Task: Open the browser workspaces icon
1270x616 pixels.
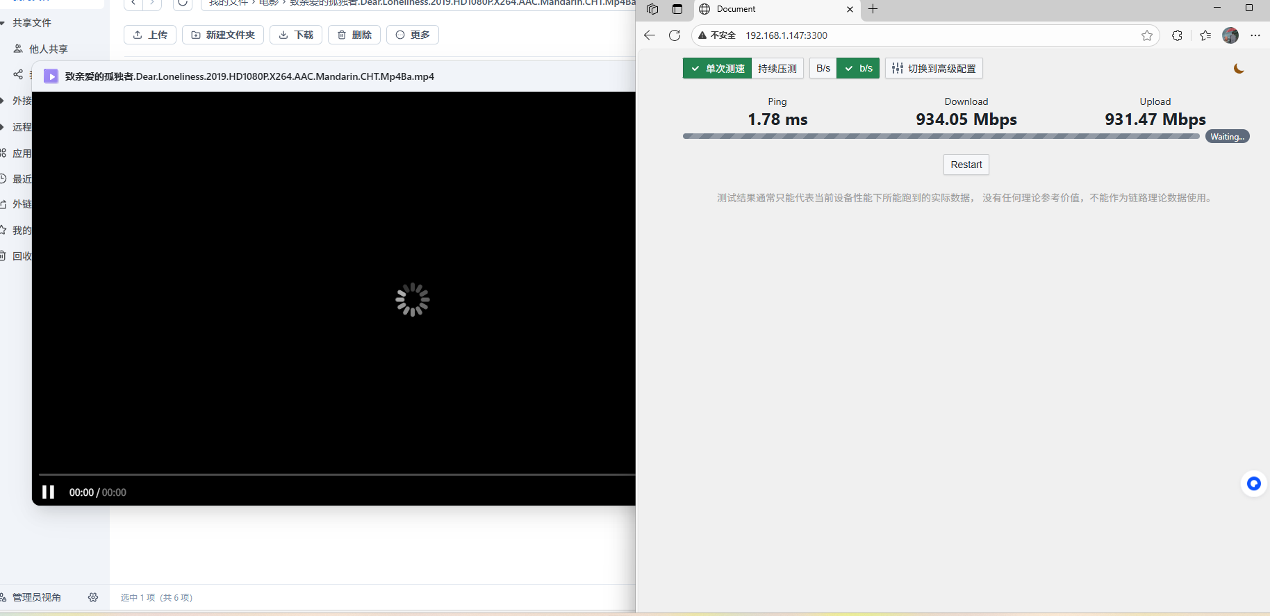Action: (x=652, y=9)
